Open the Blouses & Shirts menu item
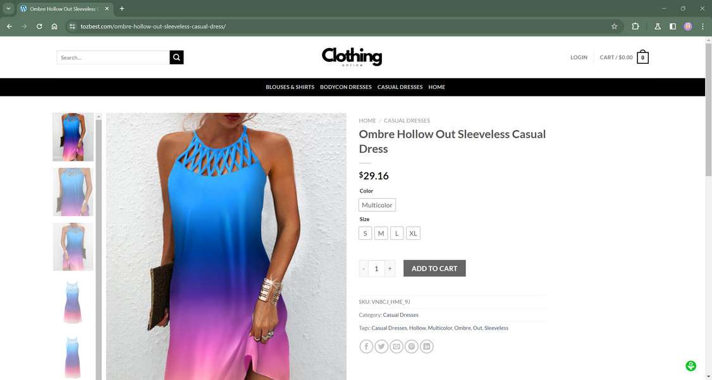712x380 pixels. point(290,87)
